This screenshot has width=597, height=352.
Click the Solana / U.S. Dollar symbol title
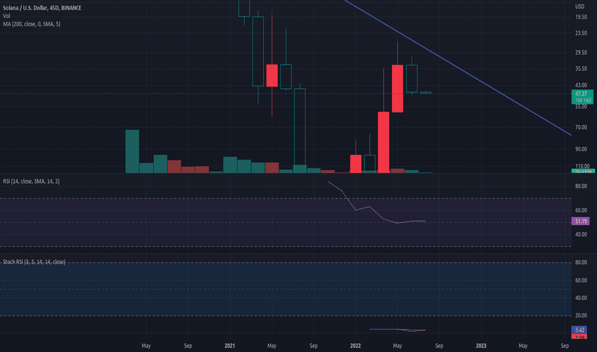click(42, 8)
